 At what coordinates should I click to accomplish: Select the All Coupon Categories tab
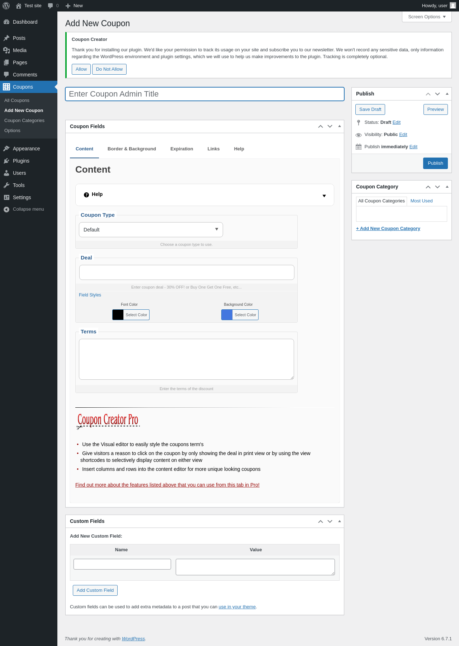(382, 201)
